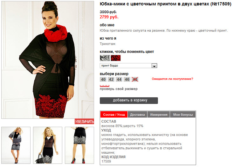
Task: Select thumbnail showing skirt back view
Action: [79, 145]
